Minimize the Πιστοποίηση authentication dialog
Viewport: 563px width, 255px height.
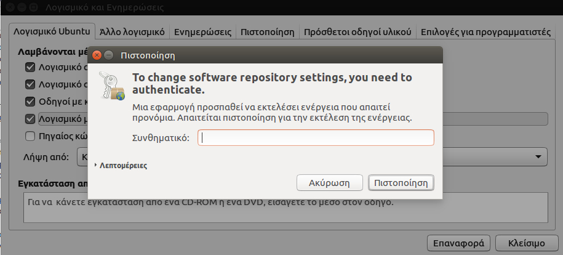pyautogui.click(x=108, y=55)
